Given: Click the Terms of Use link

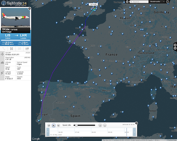Looking at the screenshot, I should (x=172, y=140).
